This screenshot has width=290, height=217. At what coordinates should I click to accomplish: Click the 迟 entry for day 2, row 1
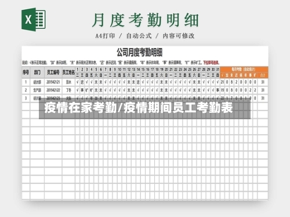point(82,82)
